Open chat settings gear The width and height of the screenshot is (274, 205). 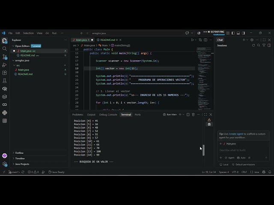(x=252, y=40)
